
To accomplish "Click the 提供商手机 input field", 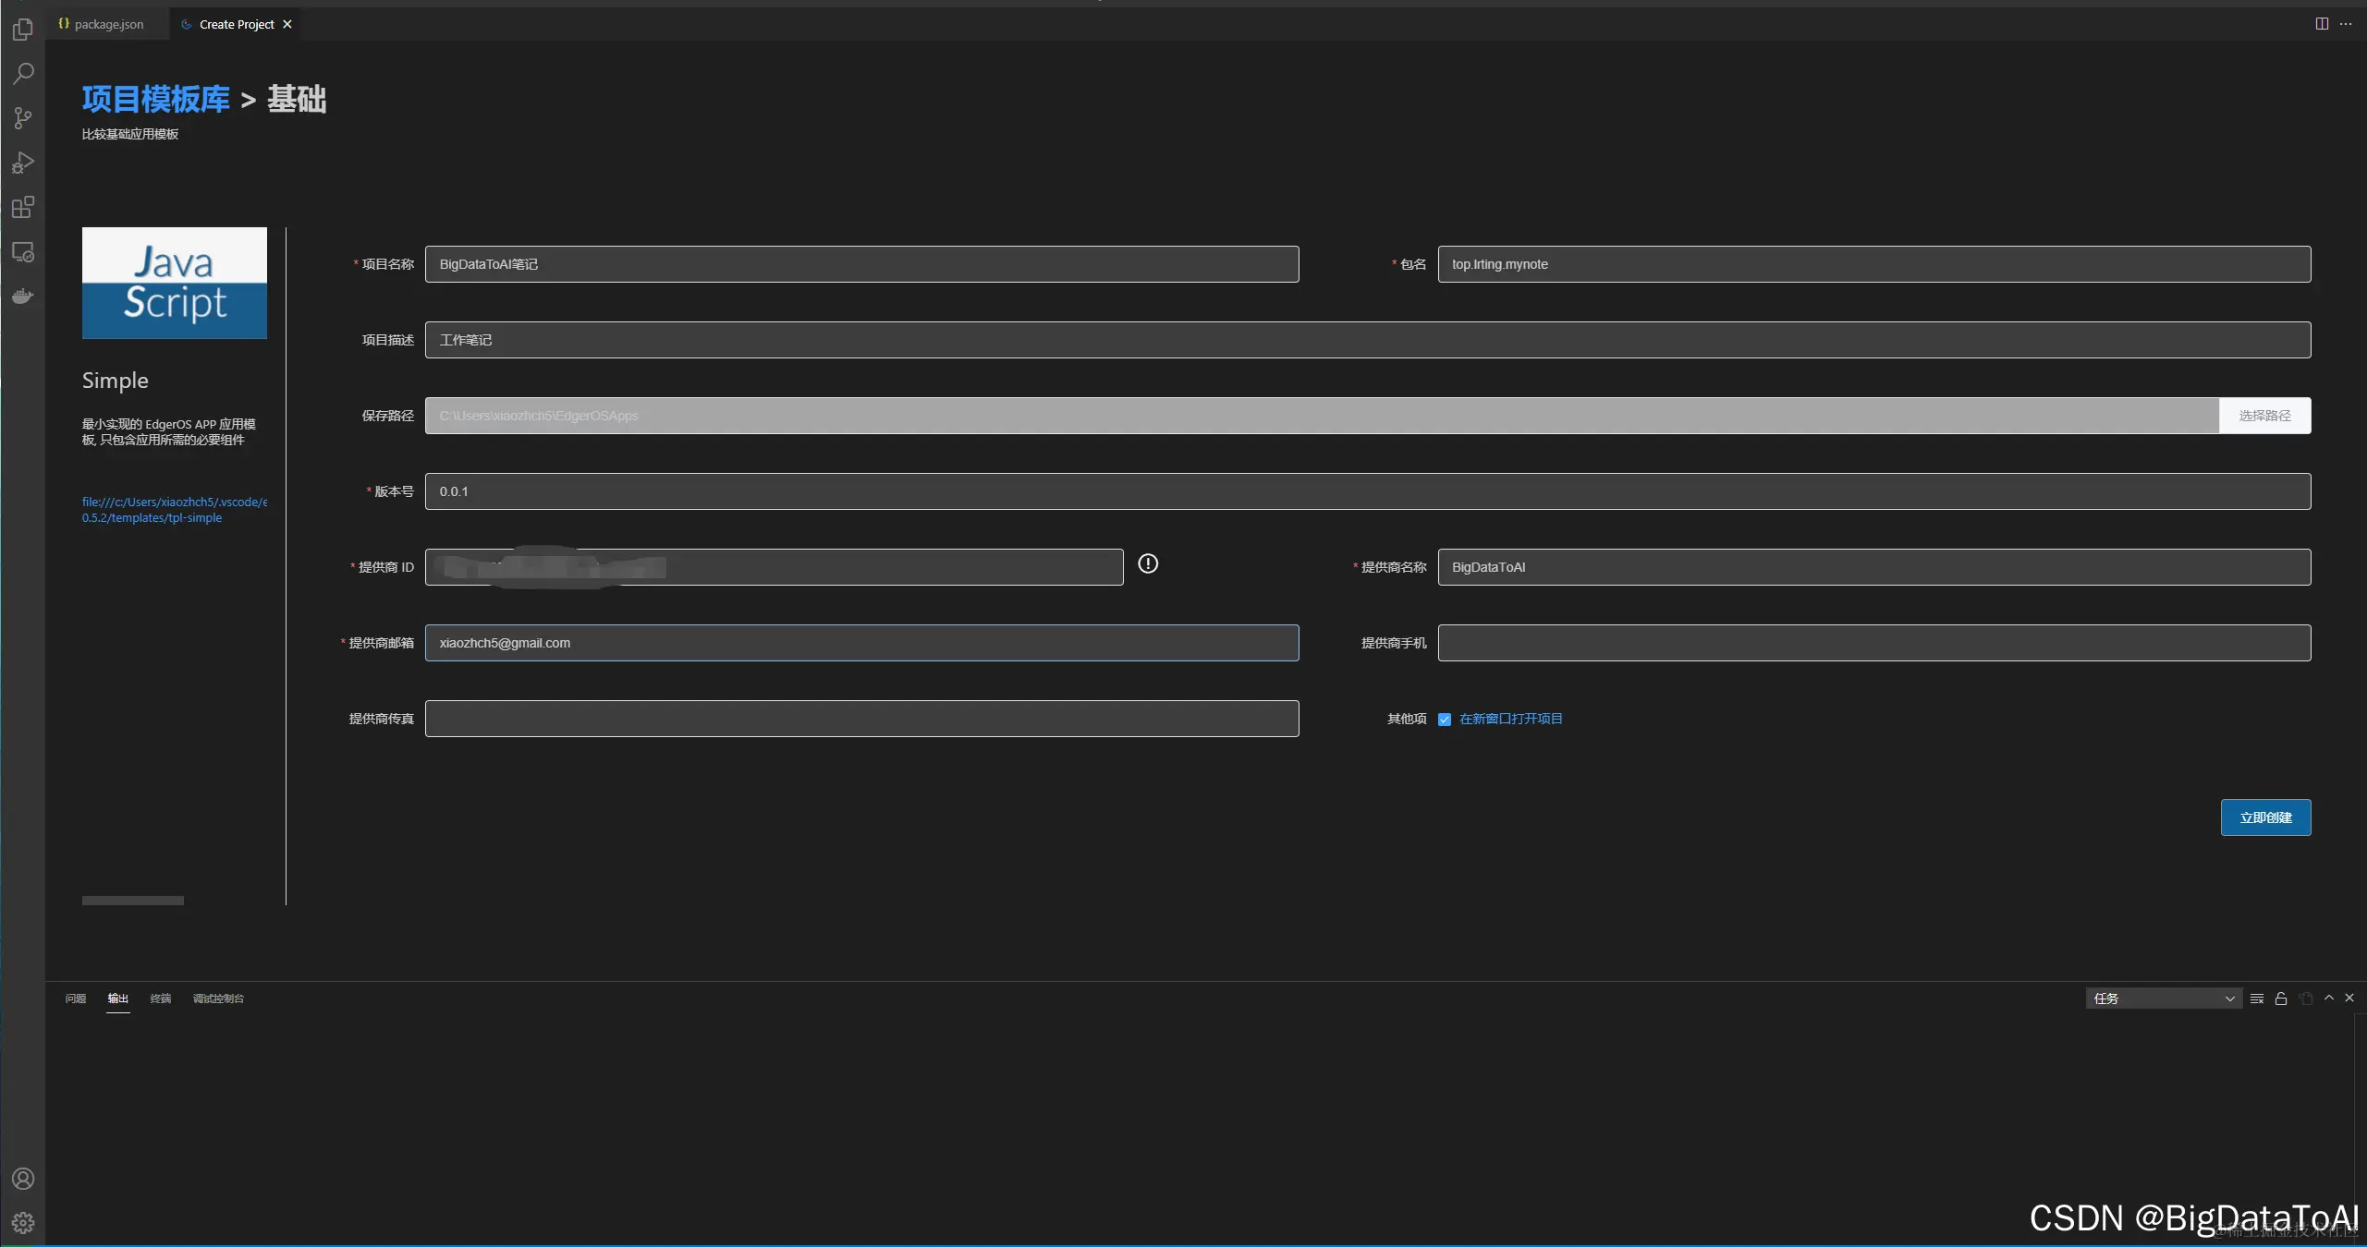I will point(1873,643).
